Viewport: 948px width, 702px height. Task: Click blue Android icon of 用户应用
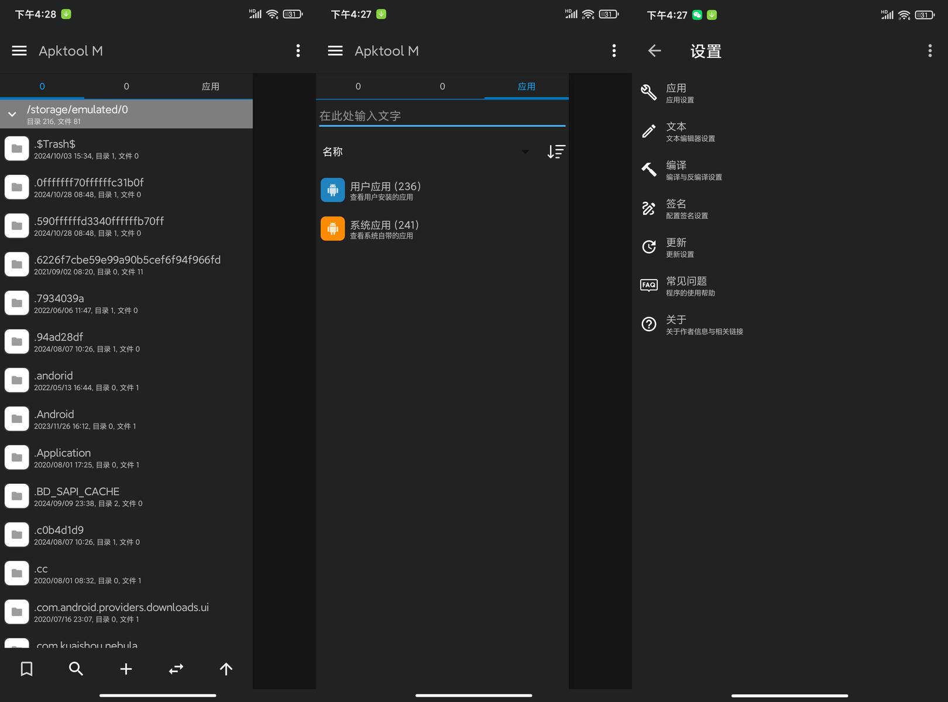click(x=333, y=190)
